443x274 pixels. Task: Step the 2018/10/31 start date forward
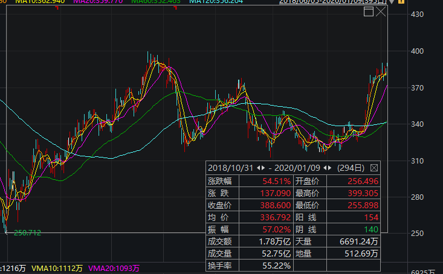pos(264,168)
